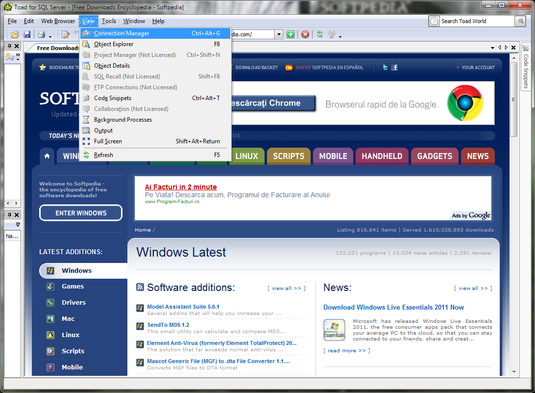Open the Window menu

click(134, 21)
